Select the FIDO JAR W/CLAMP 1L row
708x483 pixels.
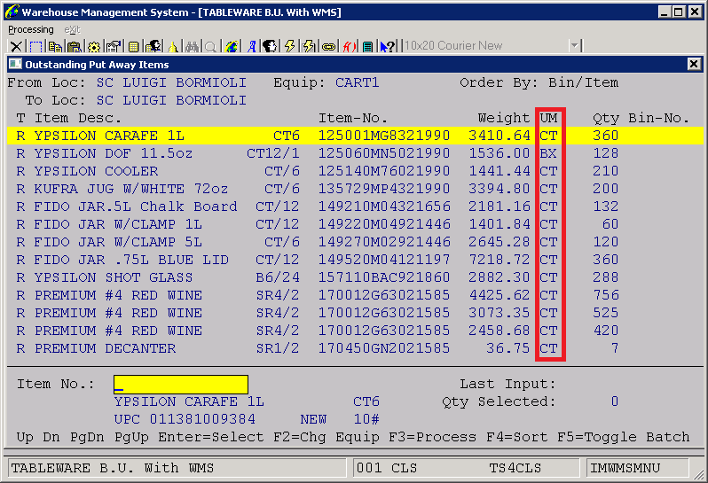coord(355,224)
